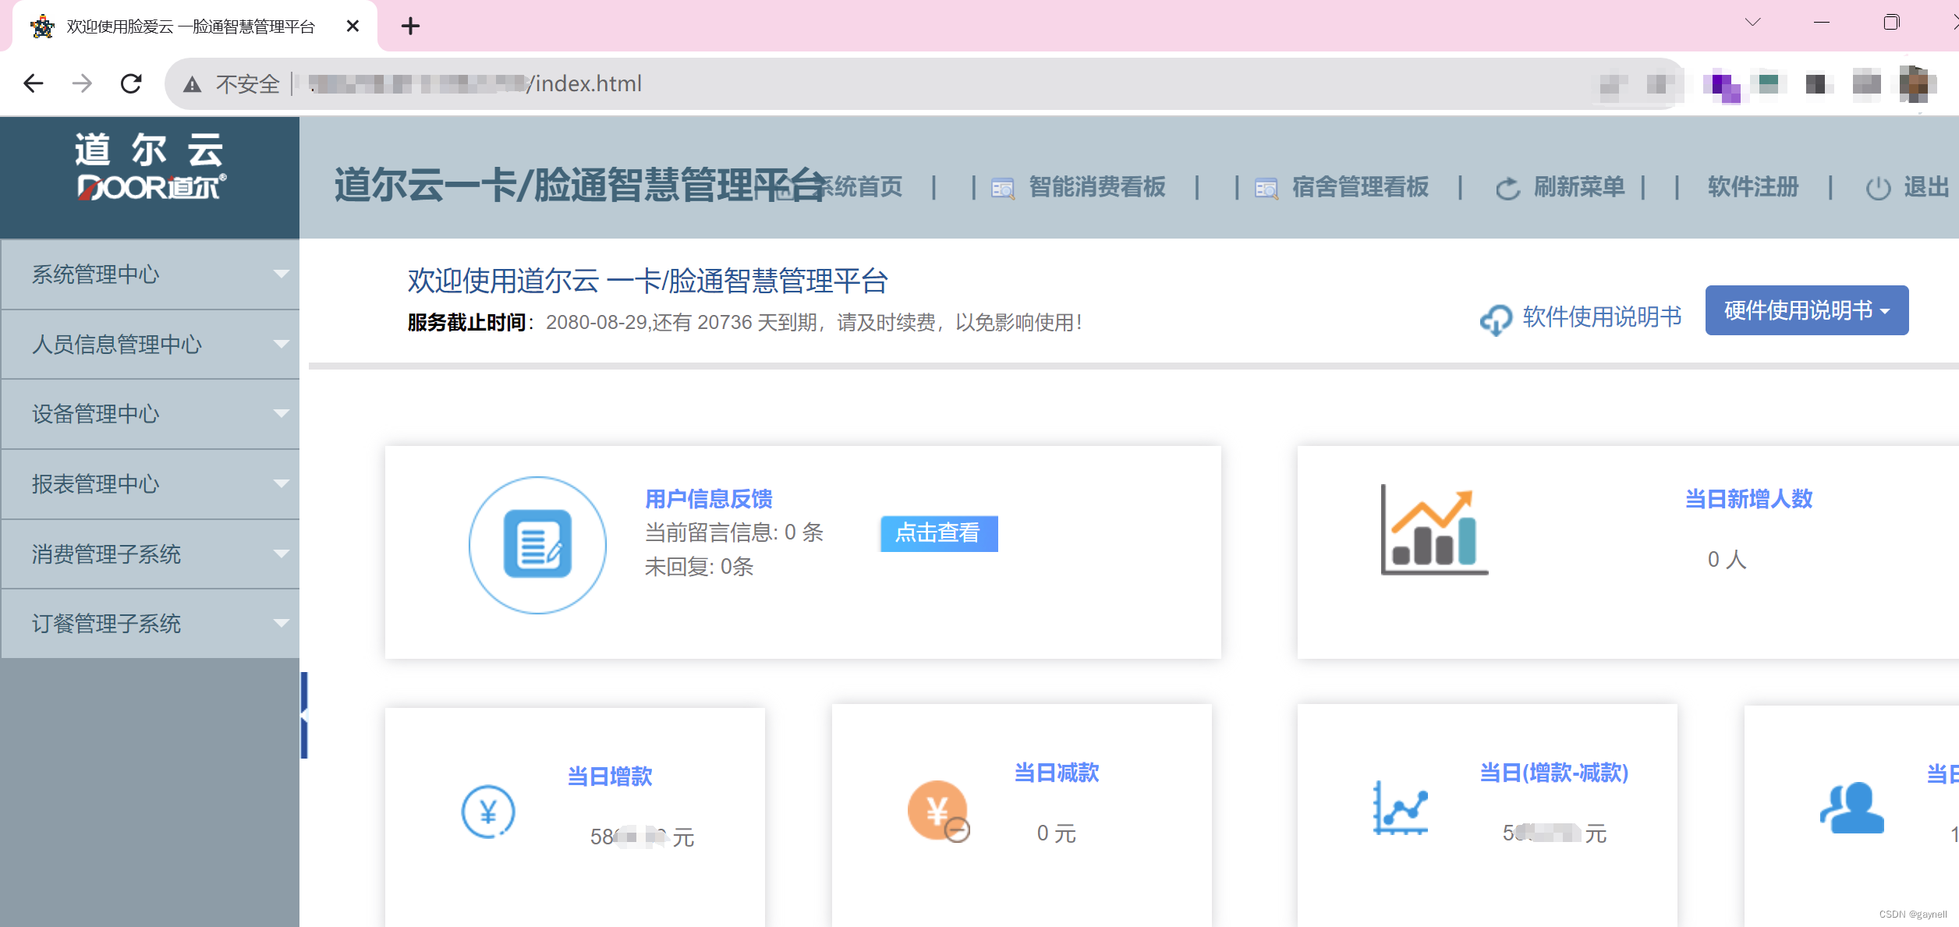Click the 宿舍管理看板 dashboard icon

[x=1266, y=189]
